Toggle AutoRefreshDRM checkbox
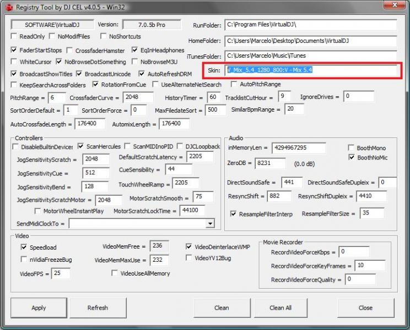 coord(142,74)
